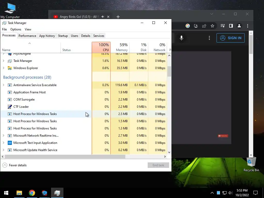Switch to the Startup tab
This screenshot has height=198, width=264.
click(63, 36)
